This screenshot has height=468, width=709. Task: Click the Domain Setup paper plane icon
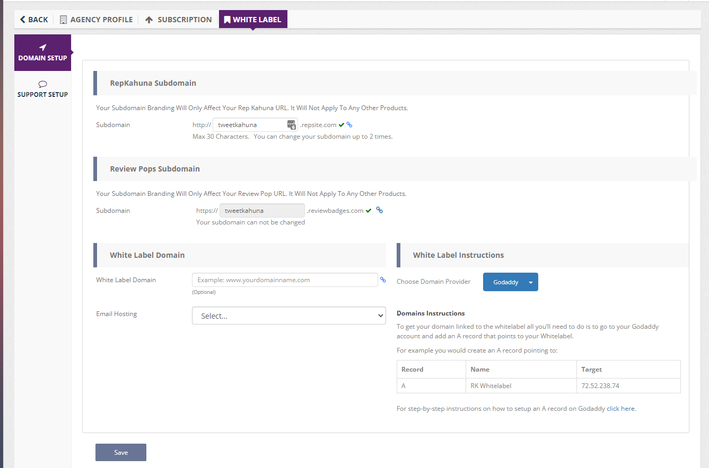43,48
